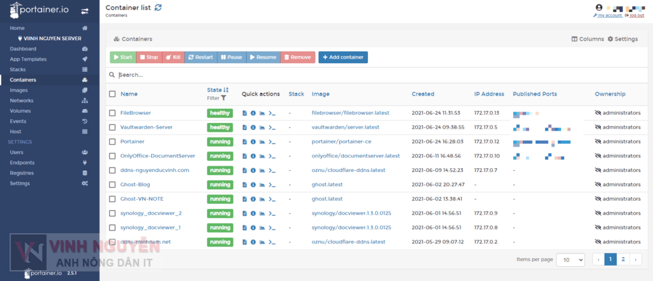Check the Ghost-VN-NOTE row checkbox
Image resolution: width=653 pixels, height=281 pixels.
pyautogui.click(x=112, y=199)
